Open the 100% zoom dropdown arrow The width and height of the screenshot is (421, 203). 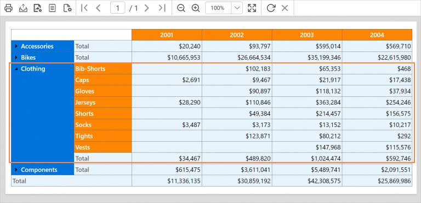237,8
